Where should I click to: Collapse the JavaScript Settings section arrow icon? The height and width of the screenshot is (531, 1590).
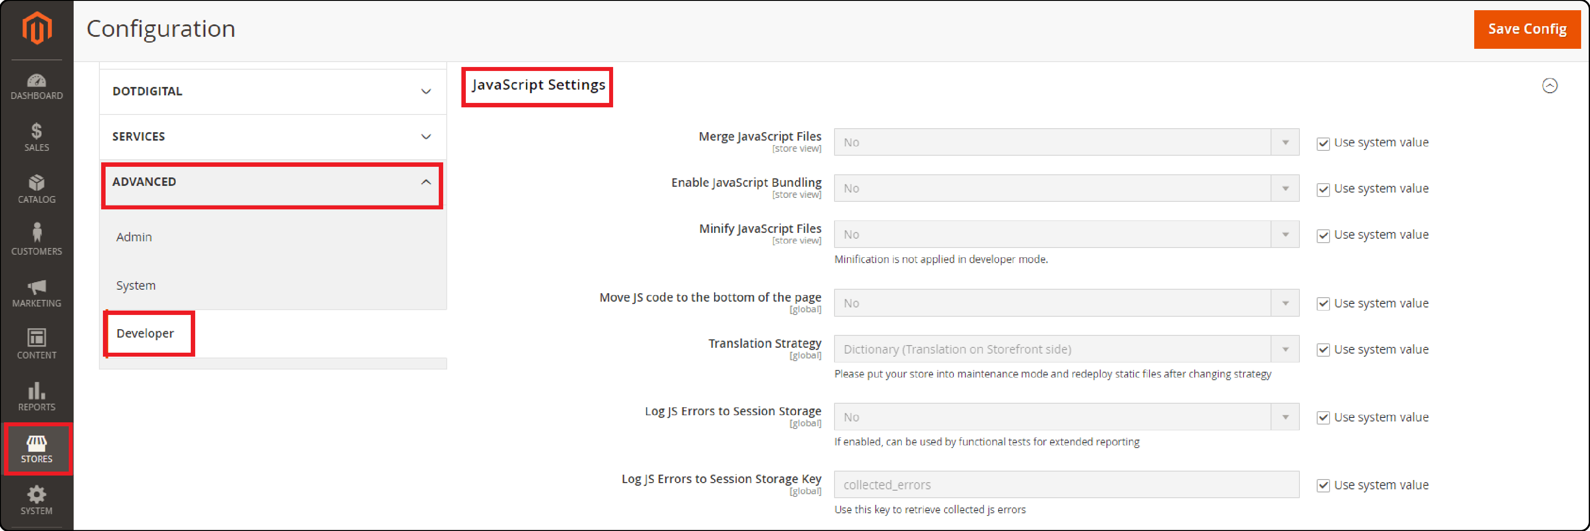[1550, 85]
